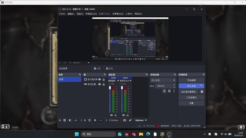Add a new scene with the plus icon

(x=60, y=120)
